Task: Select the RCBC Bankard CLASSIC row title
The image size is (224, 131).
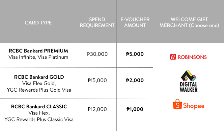Action: [x=39, y=107]
